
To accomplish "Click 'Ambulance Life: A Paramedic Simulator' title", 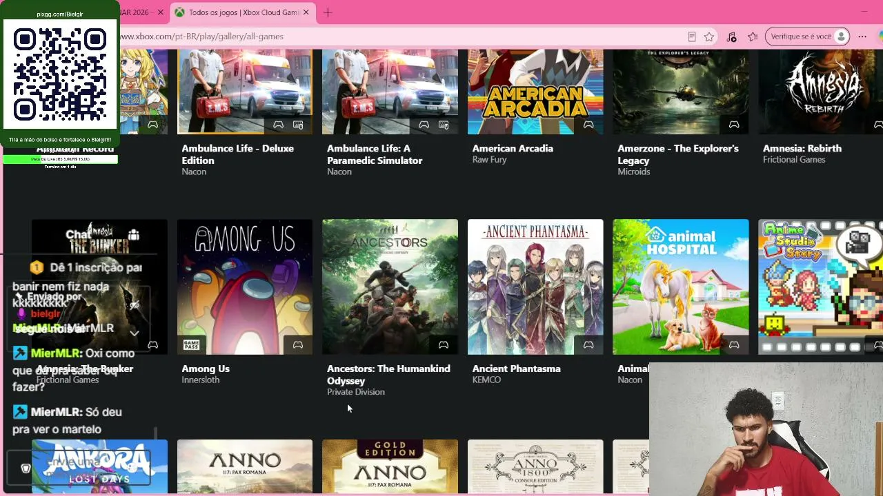I will pos(375,154).
